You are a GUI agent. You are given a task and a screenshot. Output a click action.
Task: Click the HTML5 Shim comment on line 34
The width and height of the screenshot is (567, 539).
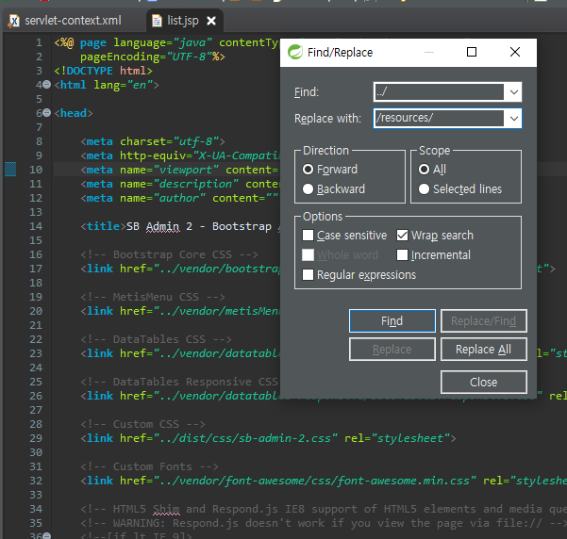[324, 509]
